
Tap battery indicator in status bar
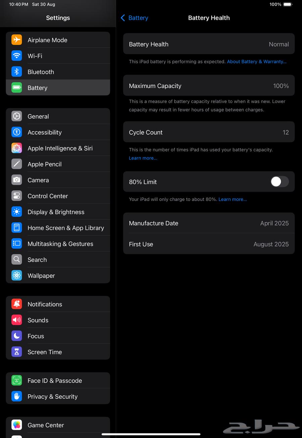click(x=288, y=4)
